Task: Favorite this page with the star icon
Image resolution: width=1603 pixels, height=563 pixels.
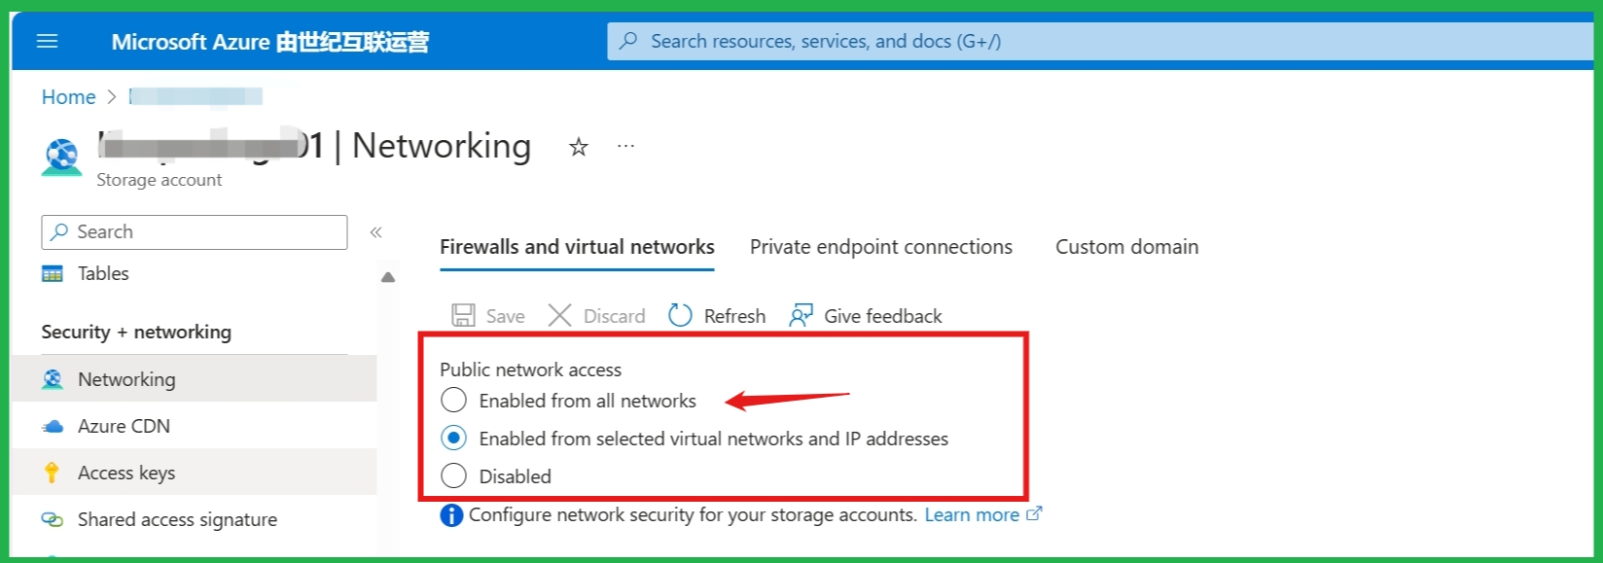Action: tap(579, 147)
